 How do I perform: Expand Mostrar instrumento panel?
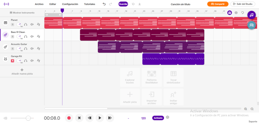point(22,13)
